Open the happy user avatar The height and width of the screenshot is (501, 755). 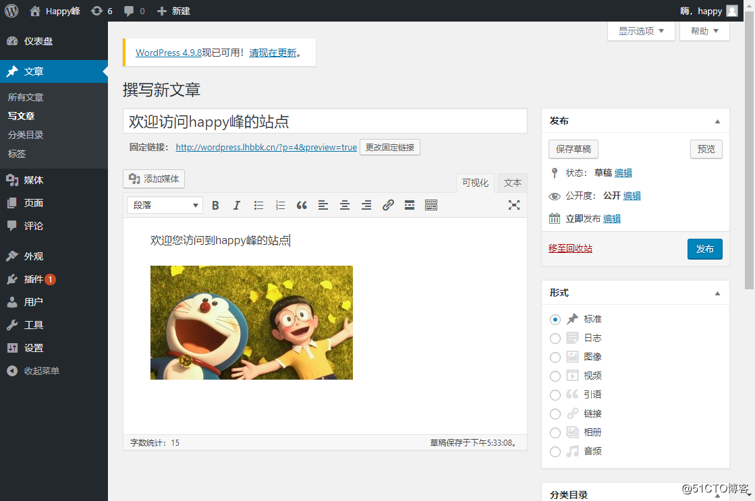pos(732,11)
